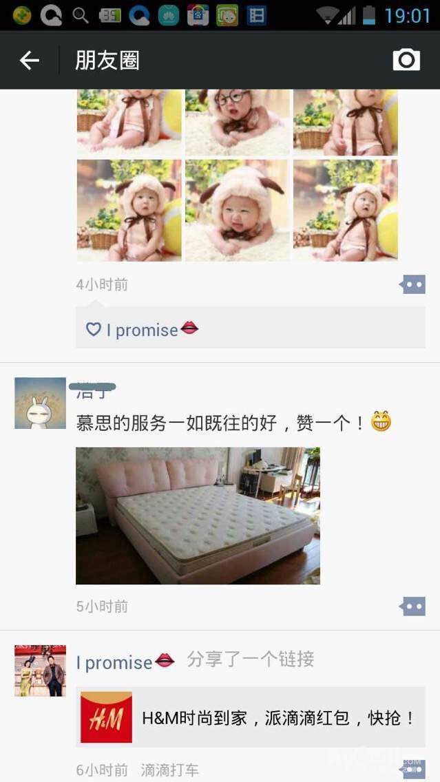440x782 pixels.
Task: Open the bottom-left baby sitting photo
Action: click(129, 211)
